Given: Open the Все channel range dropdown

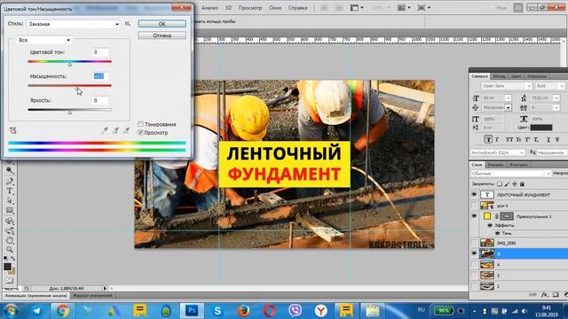Looking at the screenshot, I should point(44,40).
